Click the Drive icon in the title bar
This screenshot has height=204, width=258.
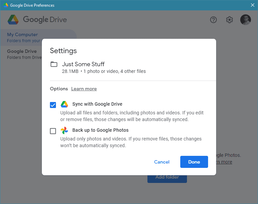pos(6,5)
